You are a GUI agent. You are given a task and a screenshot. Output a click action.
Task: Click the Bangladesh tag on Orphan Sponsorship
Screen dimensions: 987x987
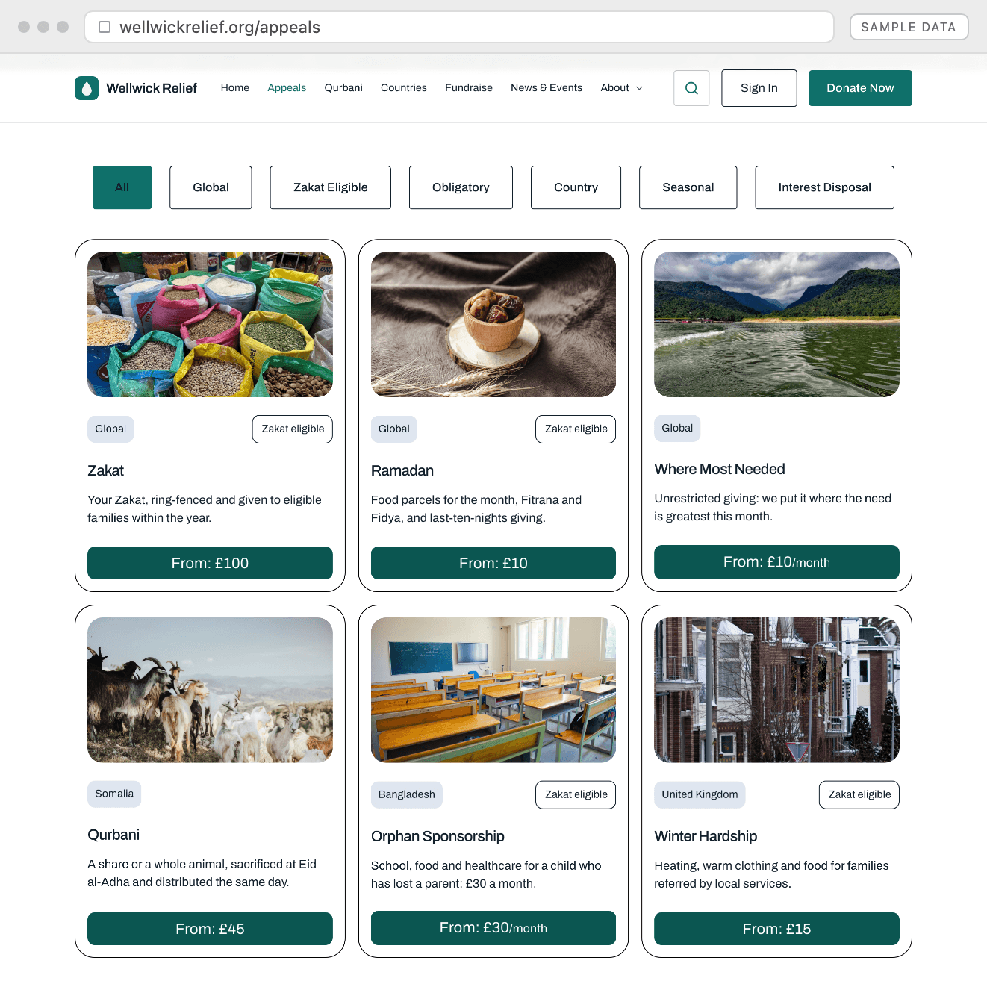tap(407, 794)
